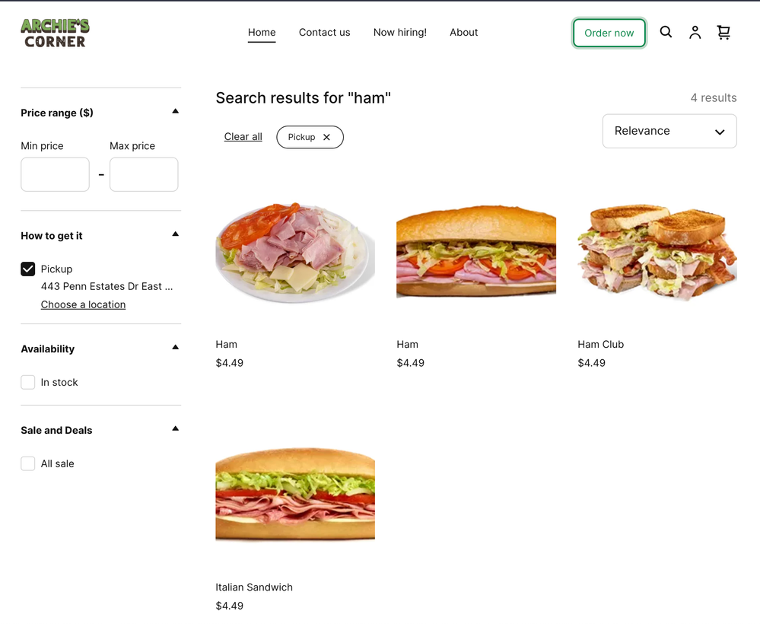Click the Choose a location link
Screen dimensions: 760x624
point(83,304)
